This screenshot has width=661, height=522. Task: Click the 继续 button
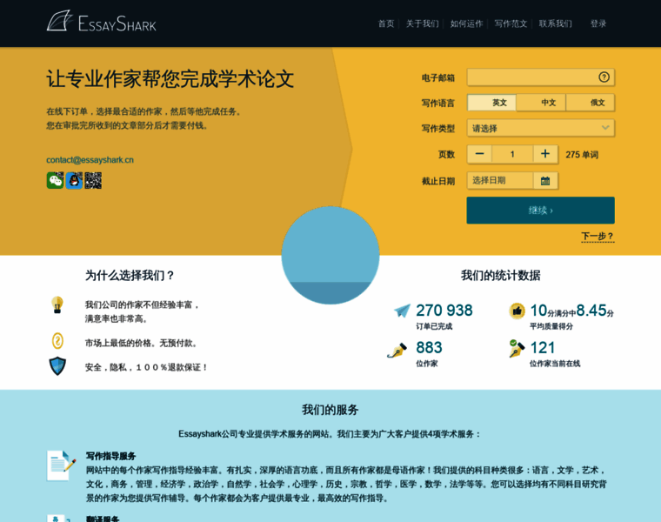540,210
